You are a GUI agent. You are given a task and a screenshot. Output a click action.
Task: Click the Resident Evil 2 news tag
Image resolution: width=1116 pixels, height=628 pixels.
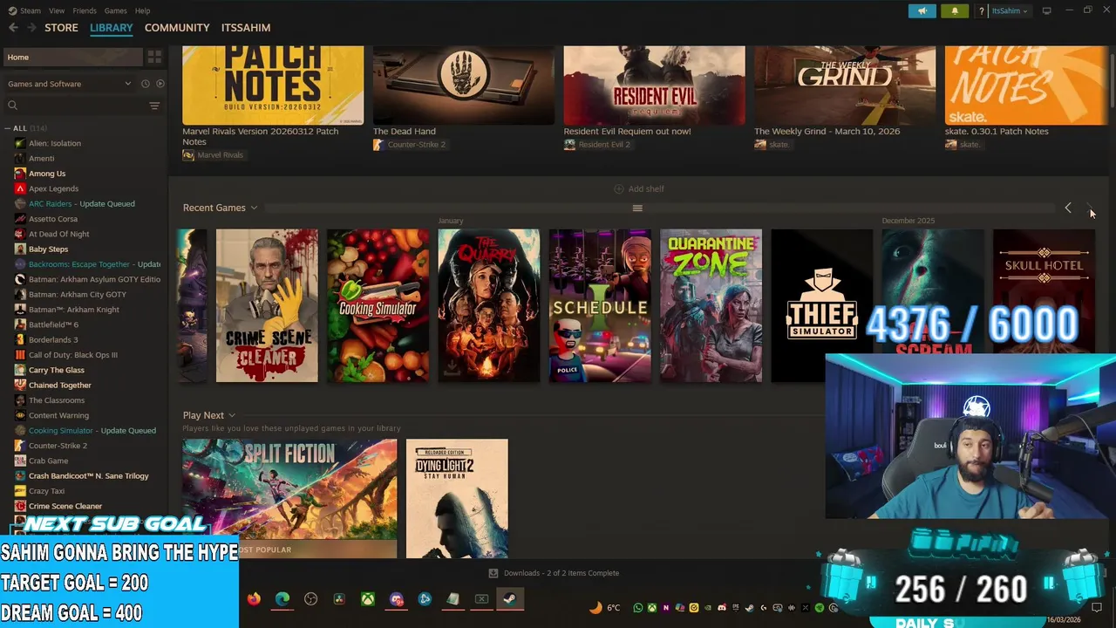pos(597,144)
